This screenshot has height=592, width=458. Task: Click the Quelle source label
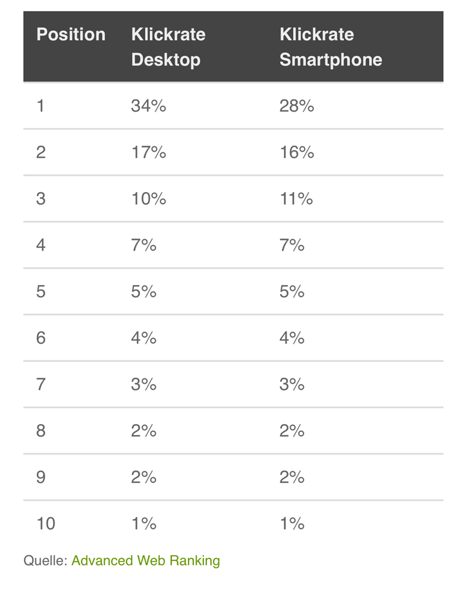(x=45, y=560)
